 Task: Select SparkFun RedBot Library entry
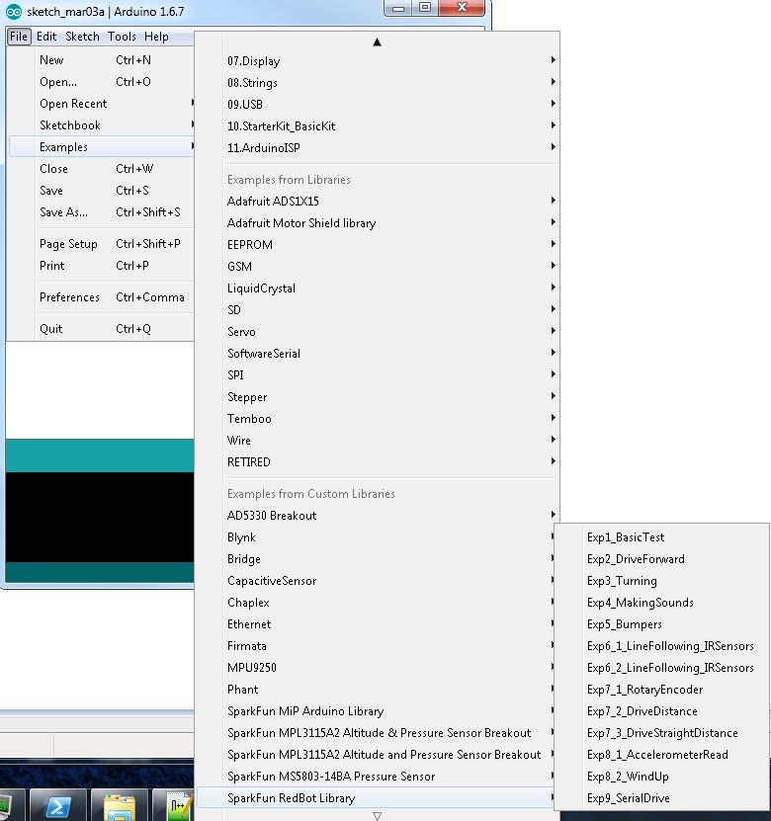coord(376,798)
